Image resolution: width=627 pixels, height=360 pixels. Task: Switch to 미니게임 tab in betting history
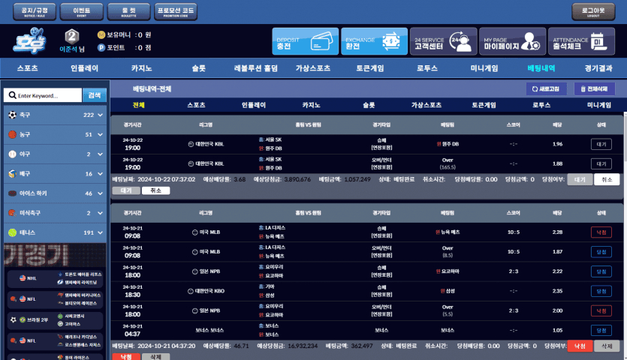pos(599,106)
